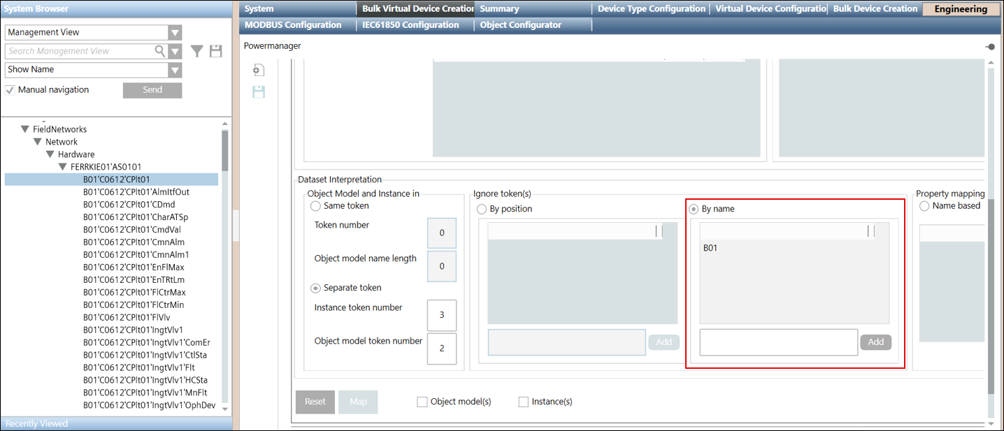Click the Instance token number field
Viewport: 1004px width, 431px height.
441,315
